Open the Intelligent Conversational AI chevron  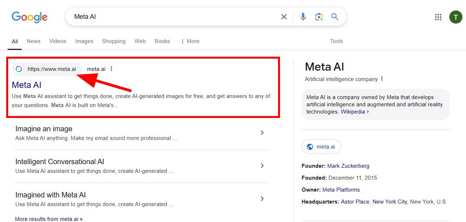tap(262, 166)
